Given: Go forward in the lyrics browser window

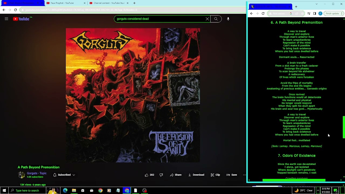Looking at the screenshot, I should coord(257,13).
